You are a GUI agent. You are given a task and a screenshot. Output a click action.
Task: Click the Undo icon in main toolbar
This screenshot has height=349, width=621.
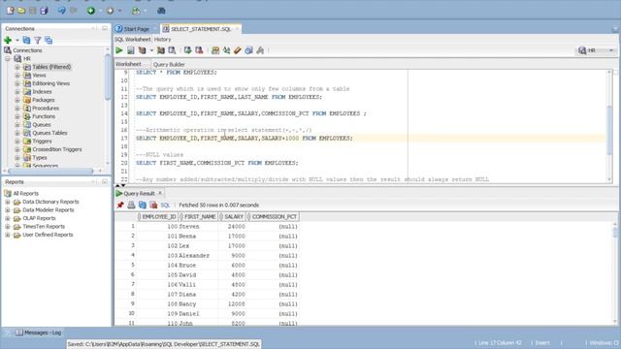(x=61, y=11)
